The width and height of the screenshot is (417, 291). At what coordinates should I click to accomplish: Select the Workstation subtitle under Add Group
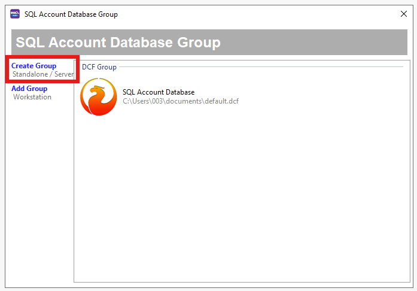pos(32,97)
